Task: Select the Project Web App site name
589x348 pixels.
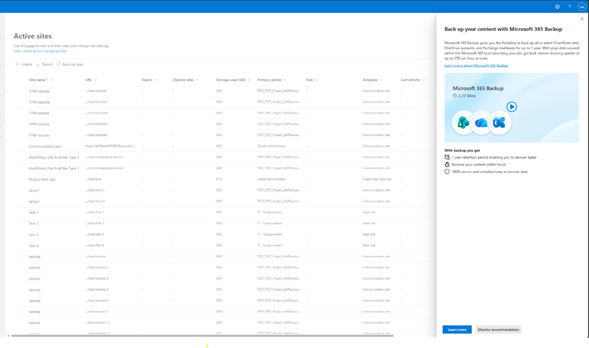Action: point(42,179)
